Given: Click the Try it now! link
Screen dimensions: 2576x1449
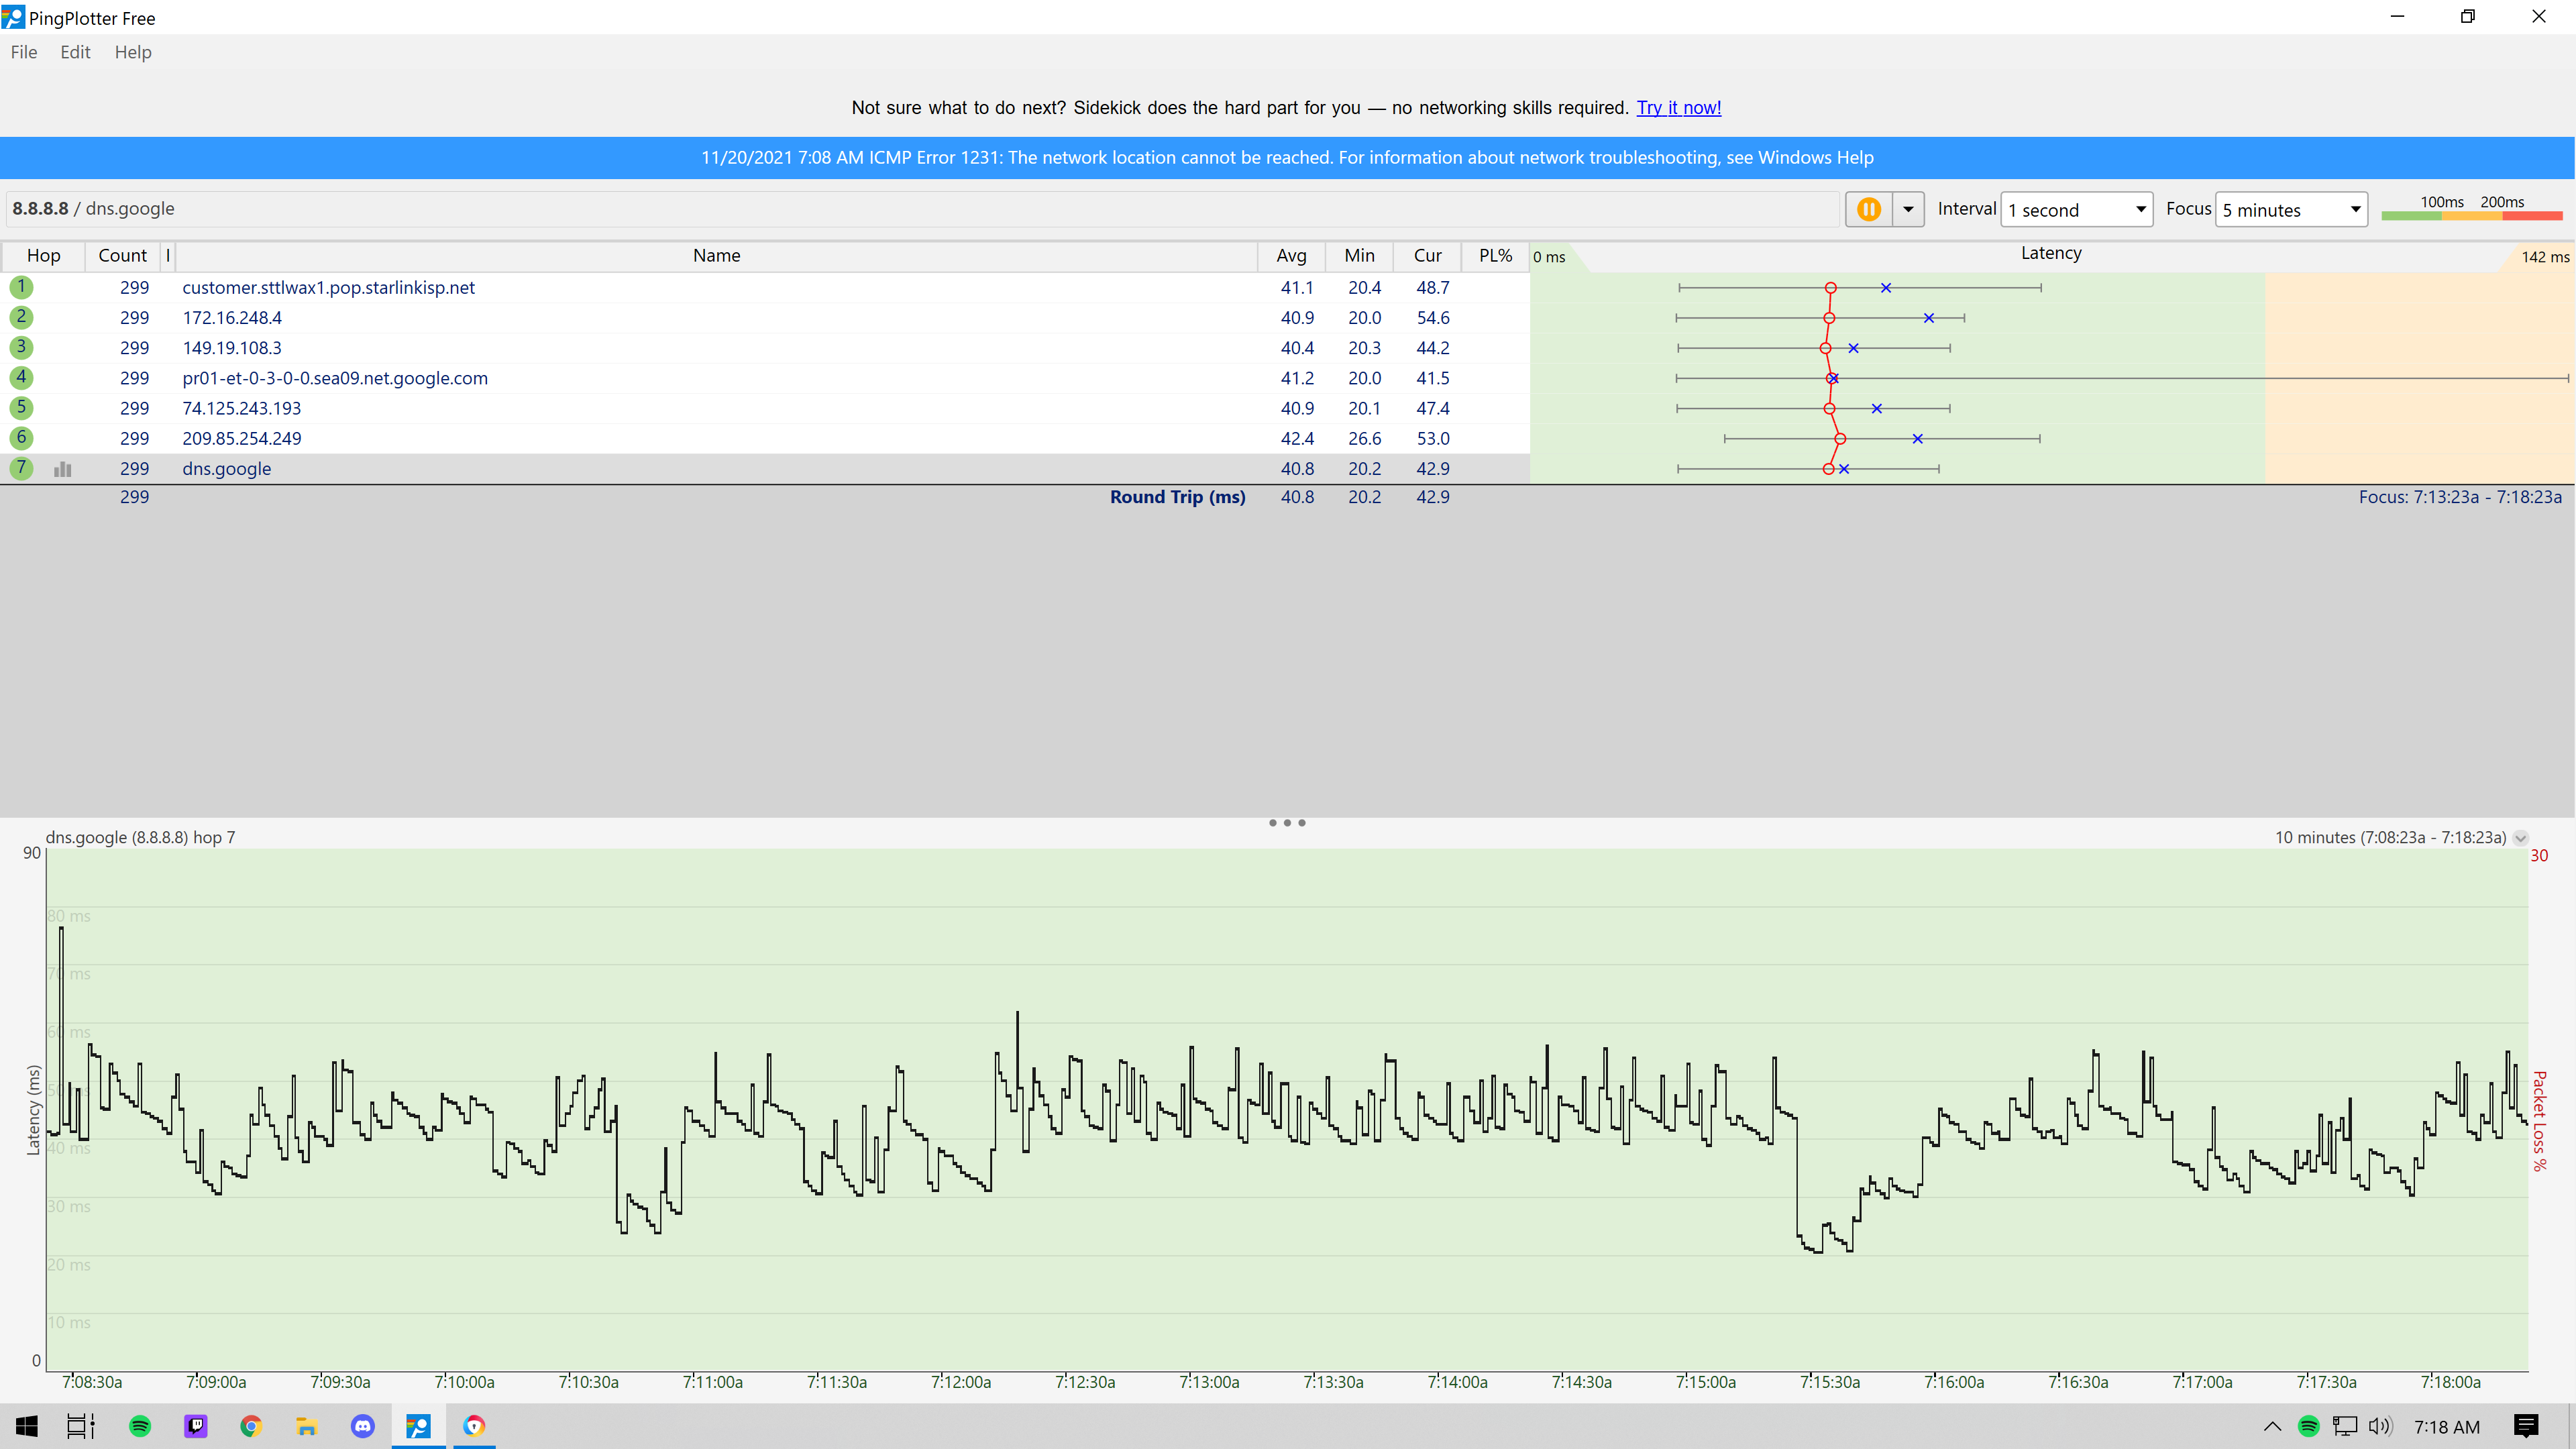Looking at the screenshot, I should [1678, 107].
